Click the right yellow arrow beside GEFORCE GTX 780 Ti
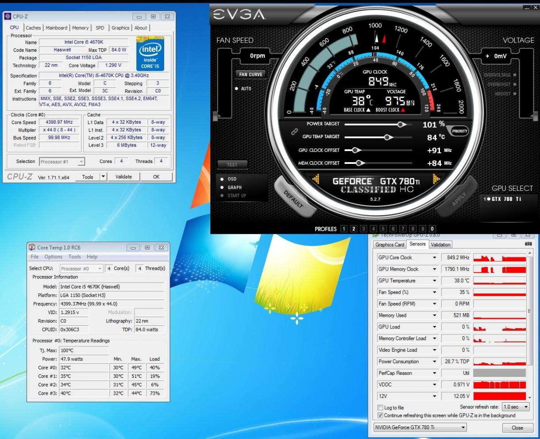Viewport: 540px width, 439px height. click(436, 179)
